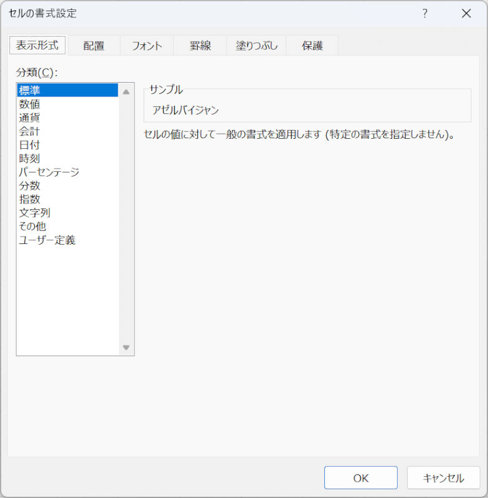Choose ユーザー定義 in the list
Screen dimensions: 488x498
[47, 240]
